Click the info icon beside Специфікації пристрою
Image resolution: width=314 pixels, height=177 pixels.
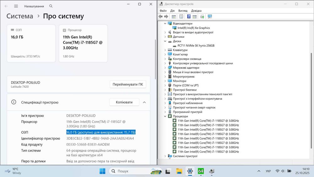14,102
